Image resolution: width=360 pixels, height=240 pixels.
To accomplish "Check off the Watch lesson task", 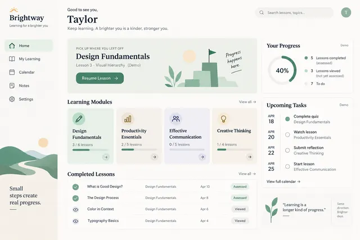I will (x=287, y=135).
